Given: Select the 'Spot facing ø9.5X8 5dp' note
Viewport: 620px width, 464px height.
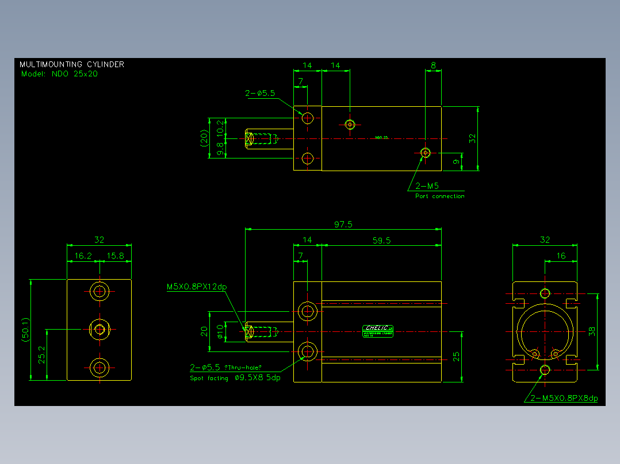Looking at the screenshot, I should point(235,378).
